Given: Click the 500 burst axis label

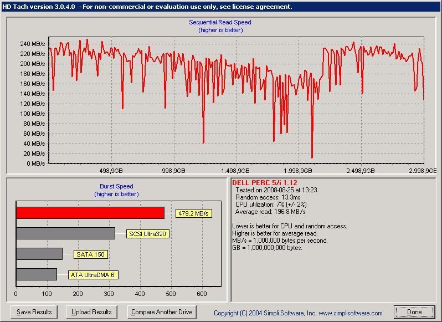Looking at the screenshot, I should coord(171,294).
